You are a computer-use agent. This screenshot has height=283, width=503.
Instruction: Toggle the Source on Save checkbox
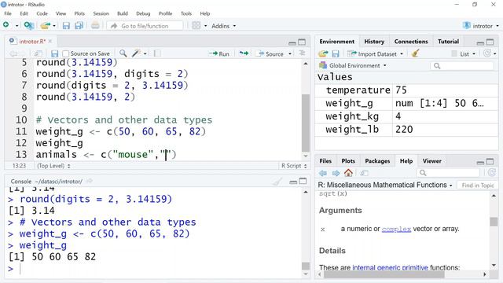point(66,53)
